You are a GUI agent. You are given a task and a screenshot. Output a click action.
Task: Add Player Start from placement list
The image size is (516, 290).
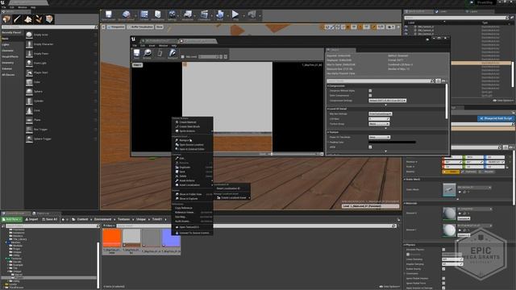(61, 72)
